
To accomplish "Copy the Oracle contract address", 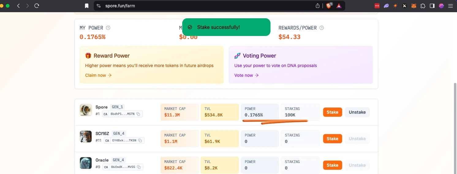I will click(x=139, y=167).
